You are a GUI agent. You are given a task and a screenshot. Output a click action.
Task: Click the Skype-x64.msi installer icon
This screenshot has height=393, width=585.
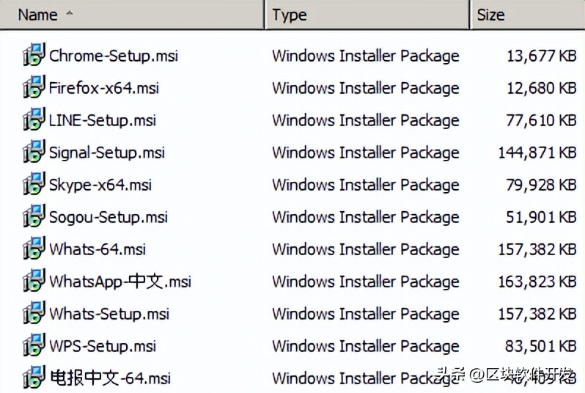click(x=34, y=184)
